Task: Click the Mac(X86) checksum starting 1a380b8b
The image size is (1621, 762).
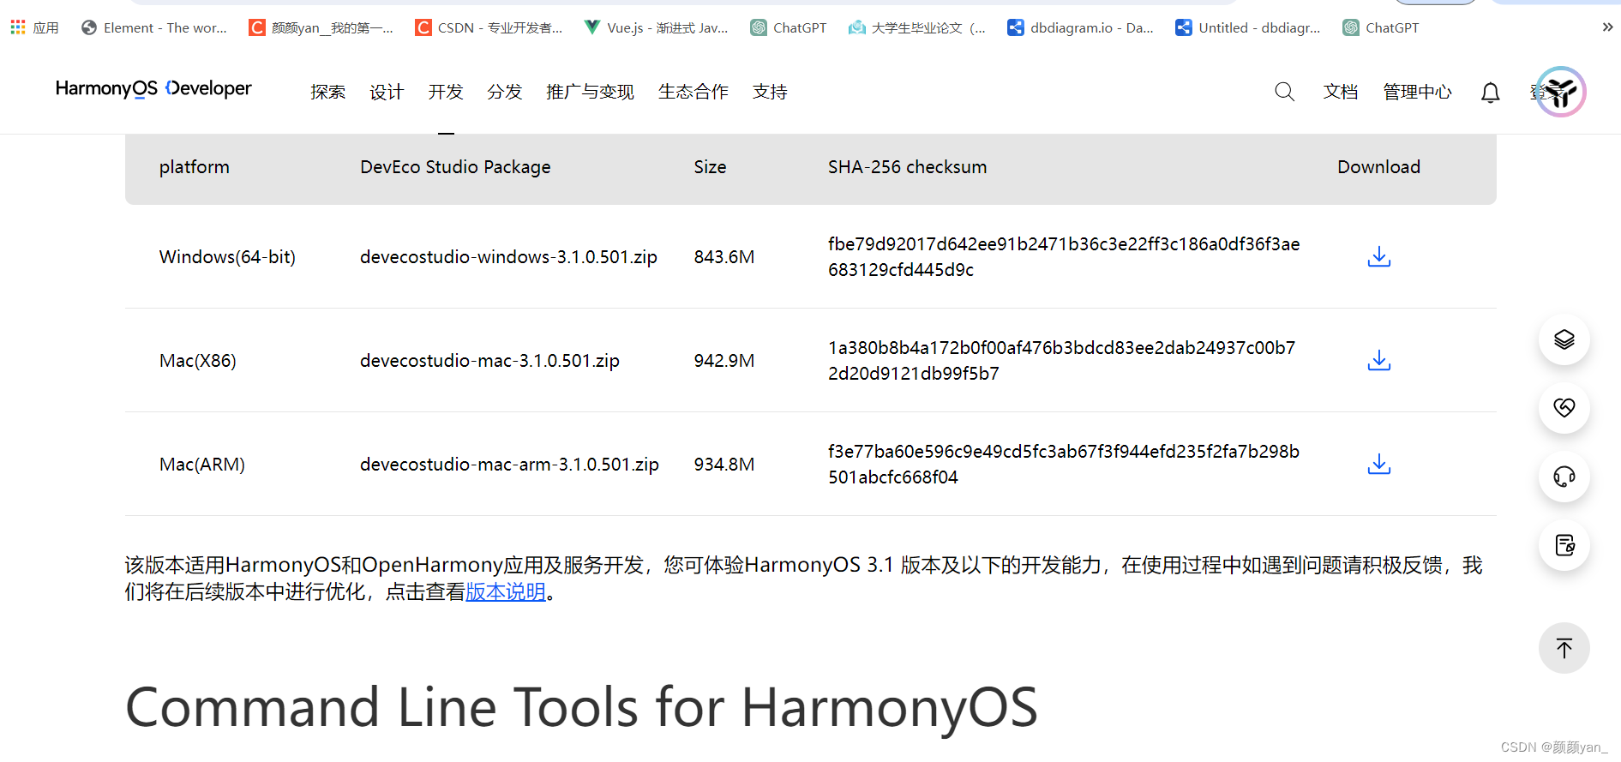Action: [x=1061, y=361]
